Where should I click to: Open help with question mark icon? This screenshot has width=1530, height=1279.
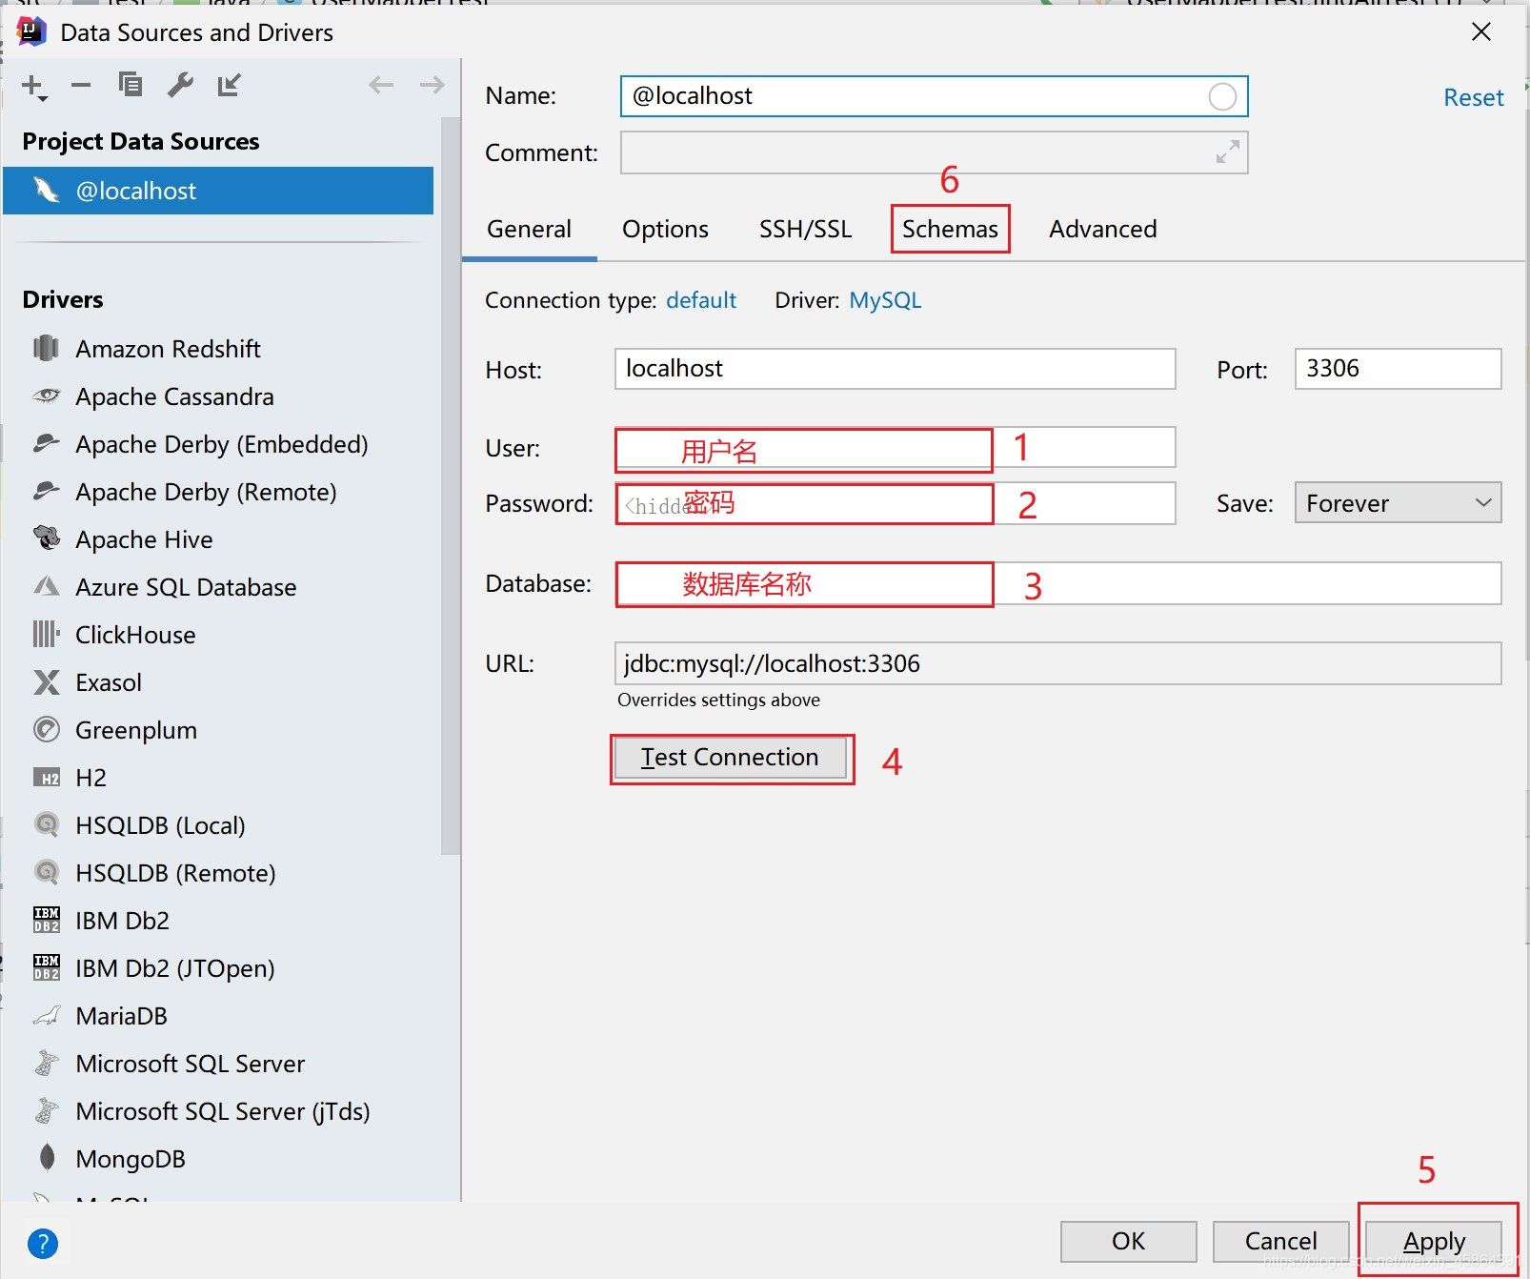pyautogui.click(x=43, y=1243)
